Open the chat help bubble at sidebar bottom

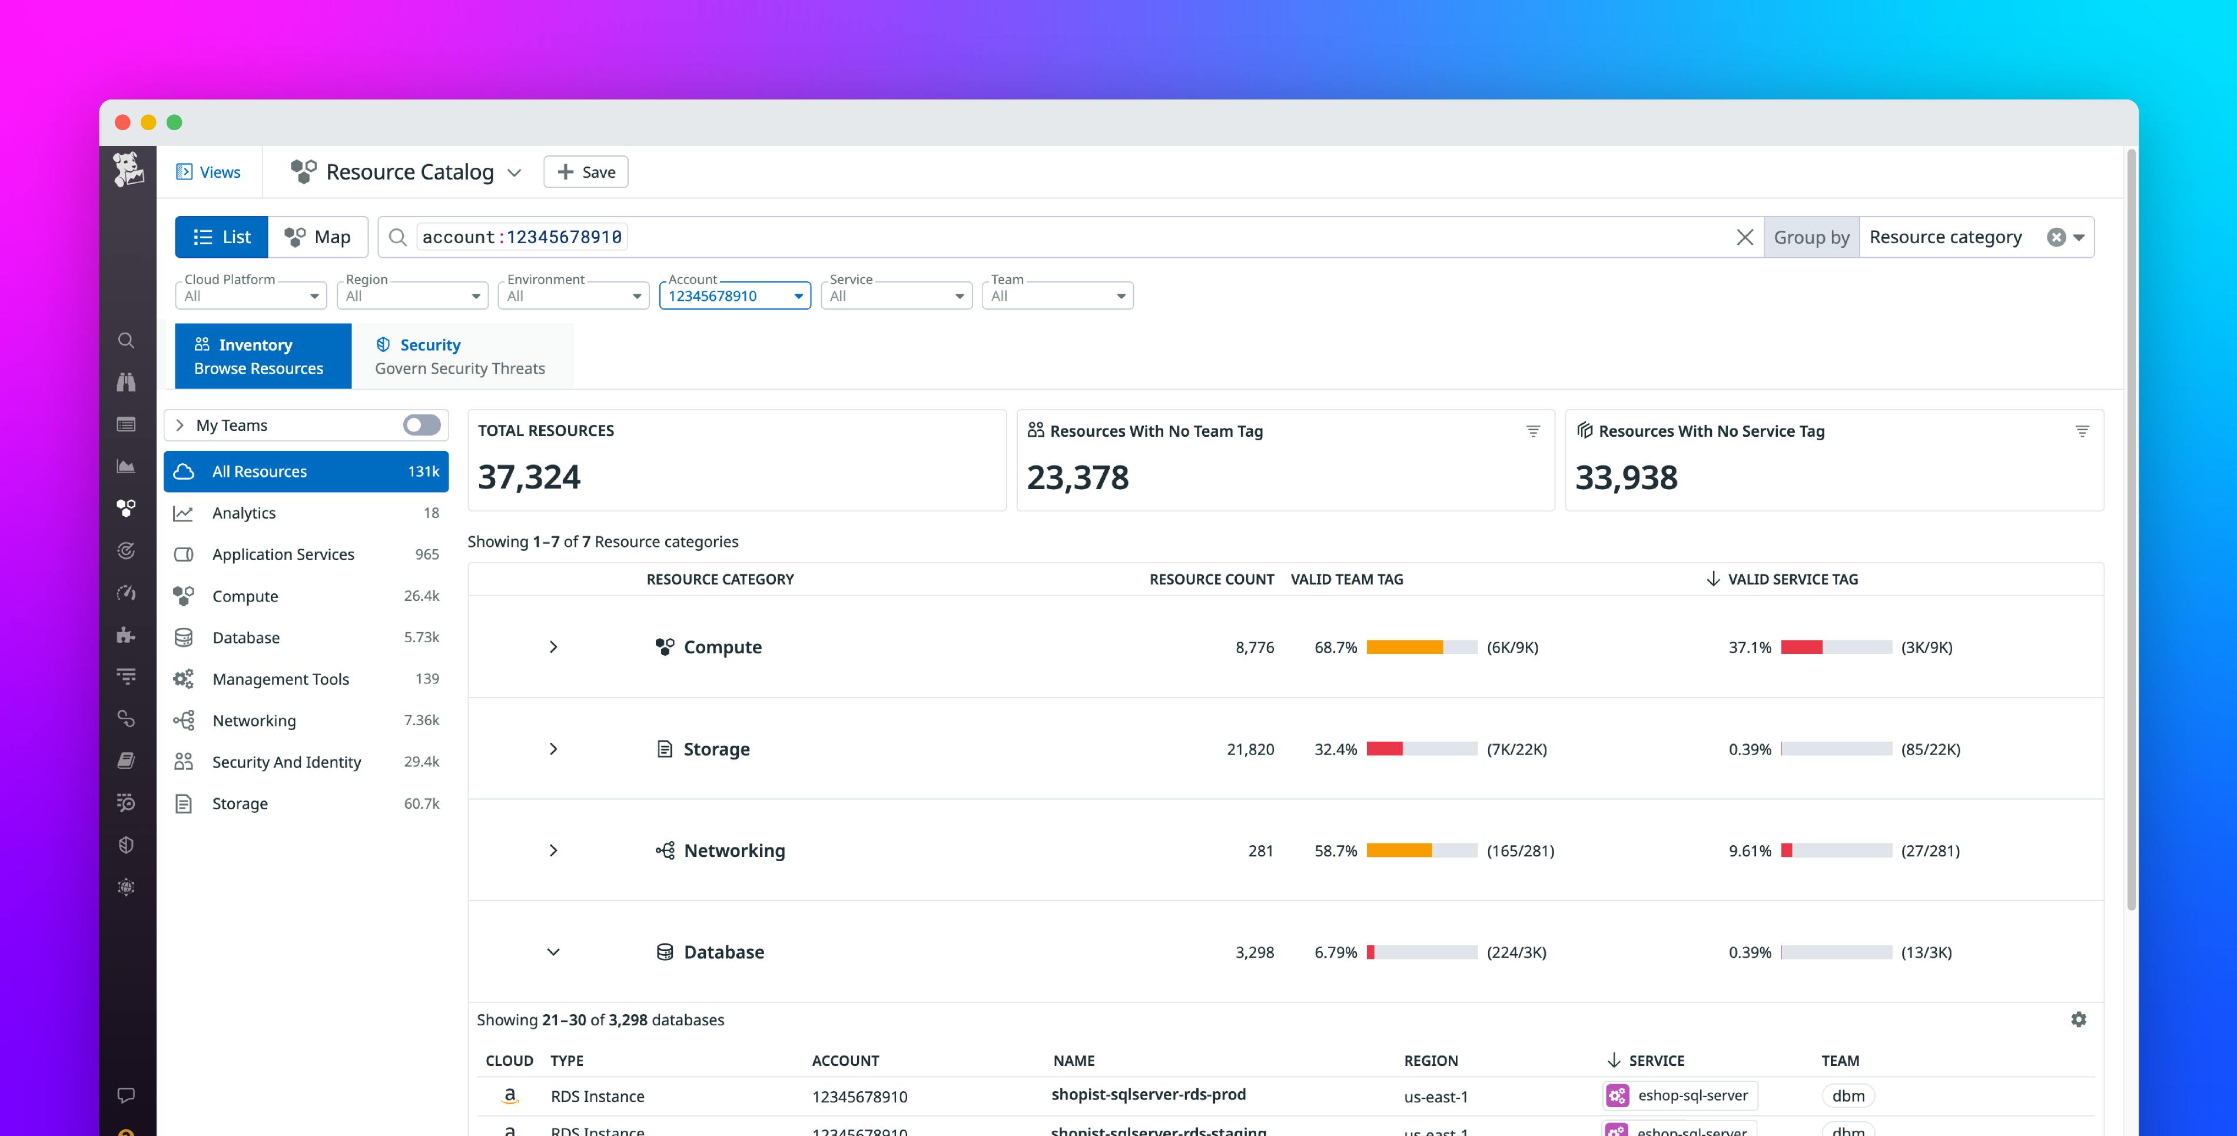[x=127, y=1094]
